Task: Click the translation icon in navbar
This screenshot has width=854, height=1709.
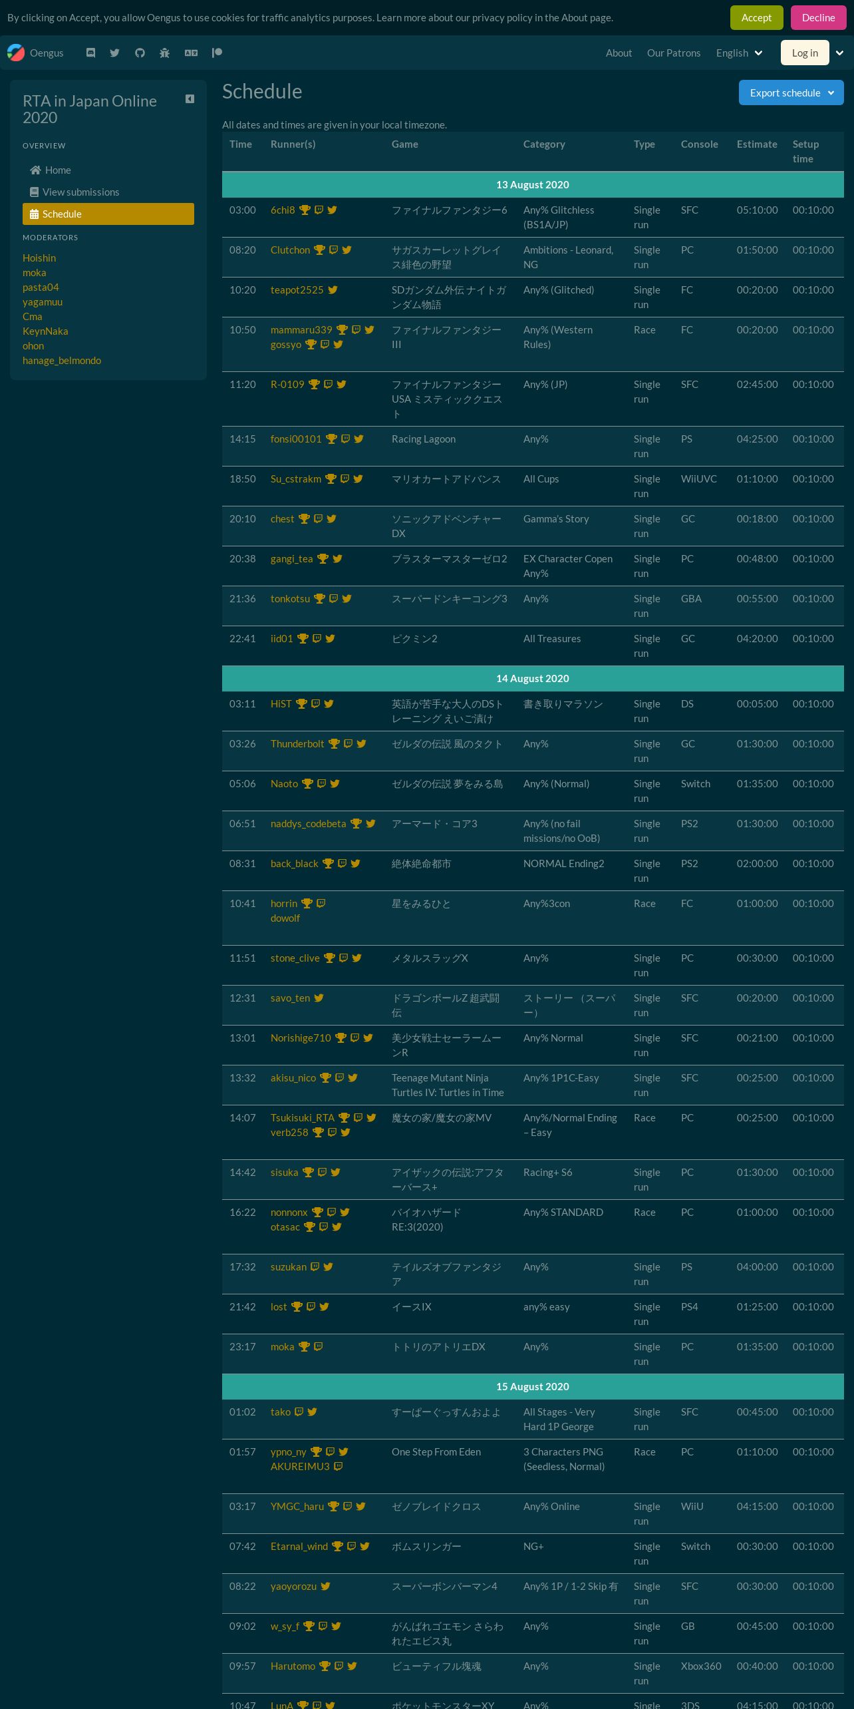Action: click(x=191, y=53)
